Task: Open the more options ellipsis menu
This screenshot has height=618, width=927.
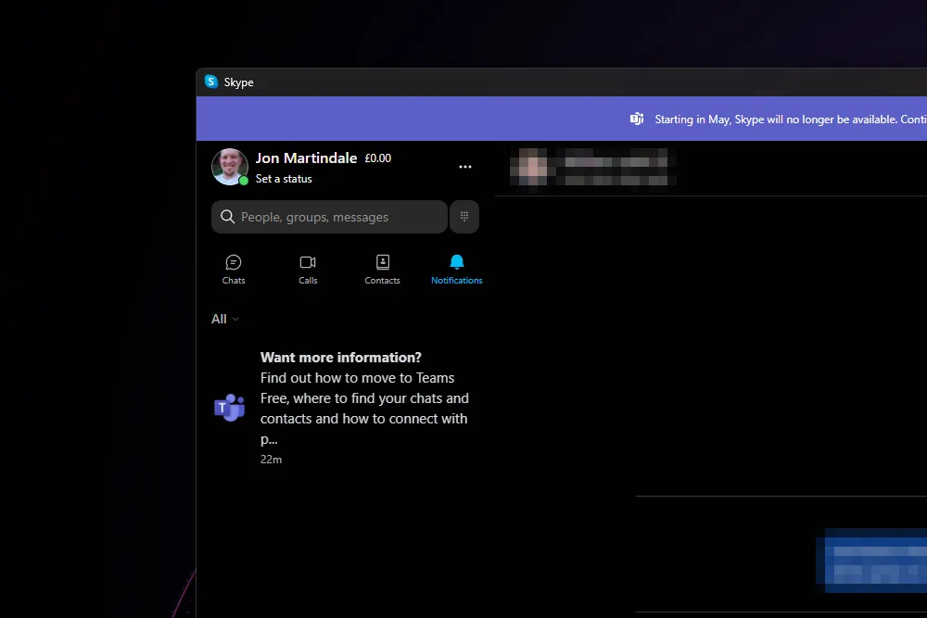Action: [465, 167]
